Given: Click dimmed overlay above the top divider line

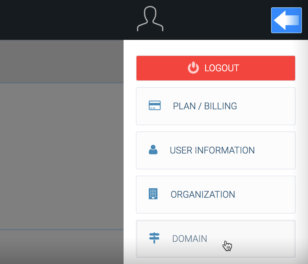Looking at the screenshot, I should pos(61,61).
